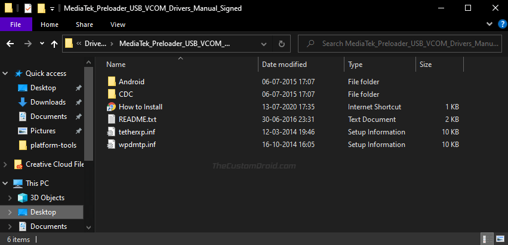Switch to large thumbnails view
Screen dimensions: 508x245
click(500, 239)
